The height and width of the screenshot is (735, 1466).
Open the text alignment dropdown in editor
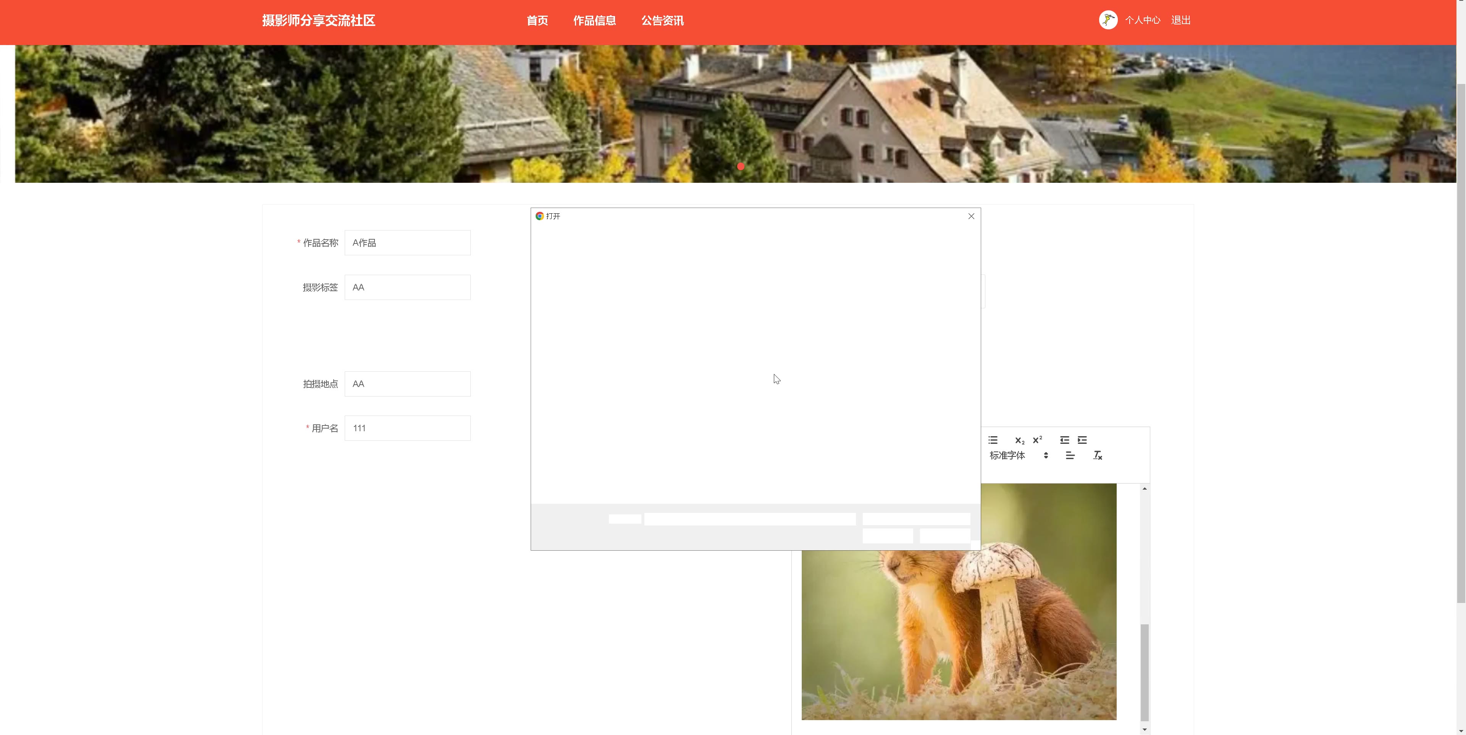[x=1070, y=455]
